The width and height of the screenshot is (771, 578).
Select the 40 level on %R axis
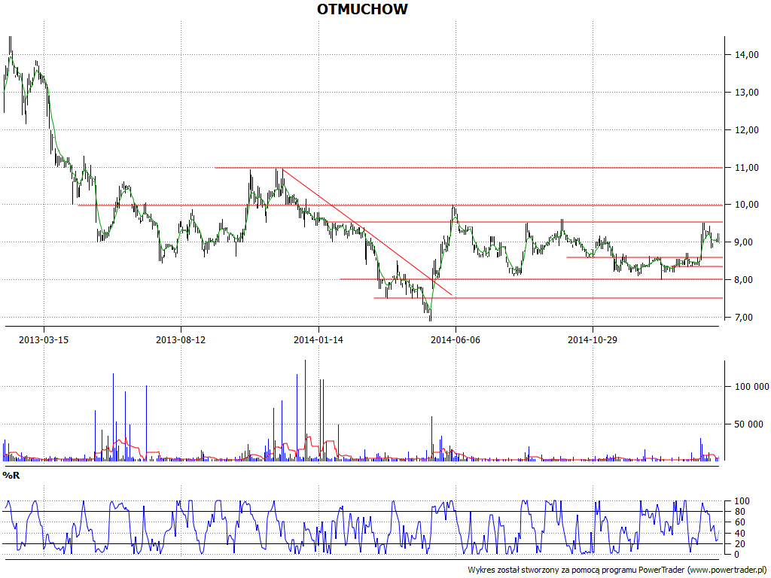742,534
